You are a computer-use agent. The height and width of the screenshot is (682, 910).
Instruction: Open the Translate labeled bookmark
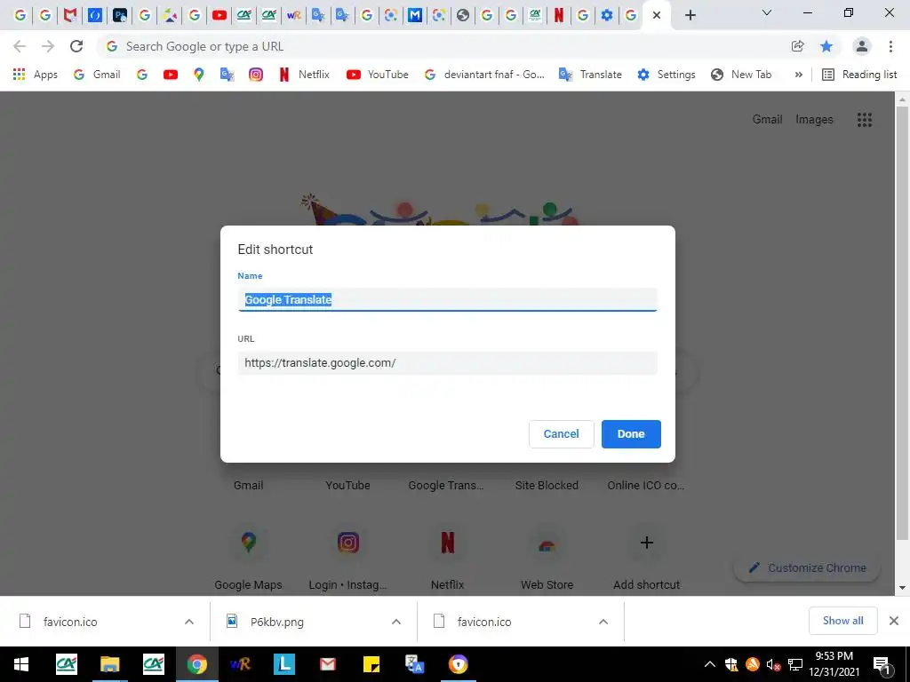coord(590,75)
